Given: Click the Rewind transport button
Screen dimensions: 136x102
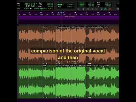Looking at the screenshot, I should coord(88,9).
